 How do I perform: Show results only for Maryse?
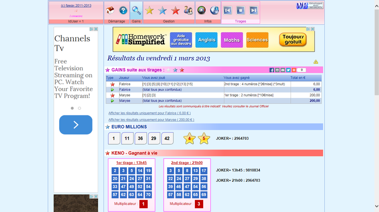point(151,119)
